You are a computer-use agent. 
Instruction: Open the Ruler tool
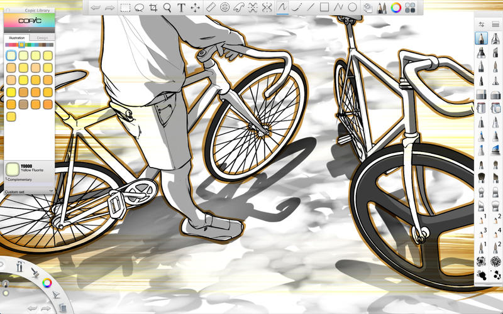211,8
